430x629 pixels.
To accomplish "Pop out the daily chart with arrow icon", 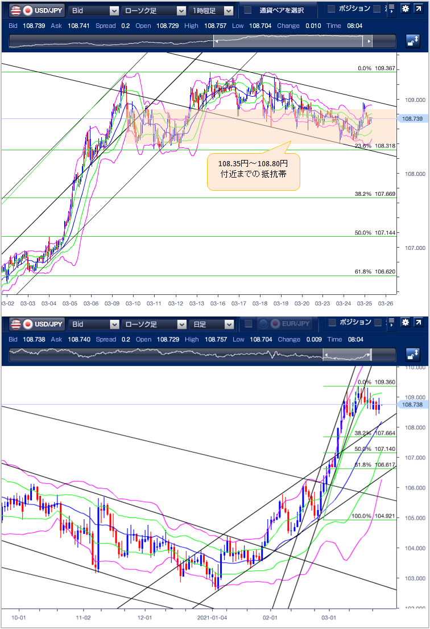I will [419, 323].
